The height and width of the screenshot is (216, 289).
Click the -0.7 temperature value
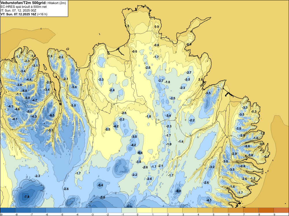tap(266, 157)
